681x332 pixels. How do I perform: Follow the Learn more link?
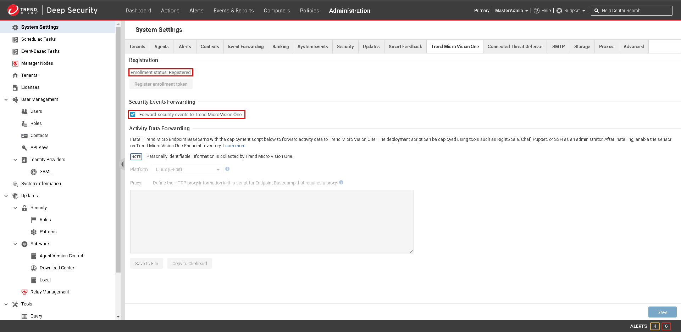[234, 146]
